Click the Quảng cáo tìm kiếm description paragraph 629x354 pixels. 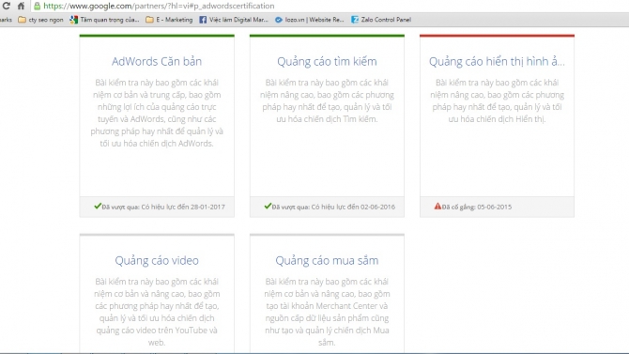pos(327,100)
